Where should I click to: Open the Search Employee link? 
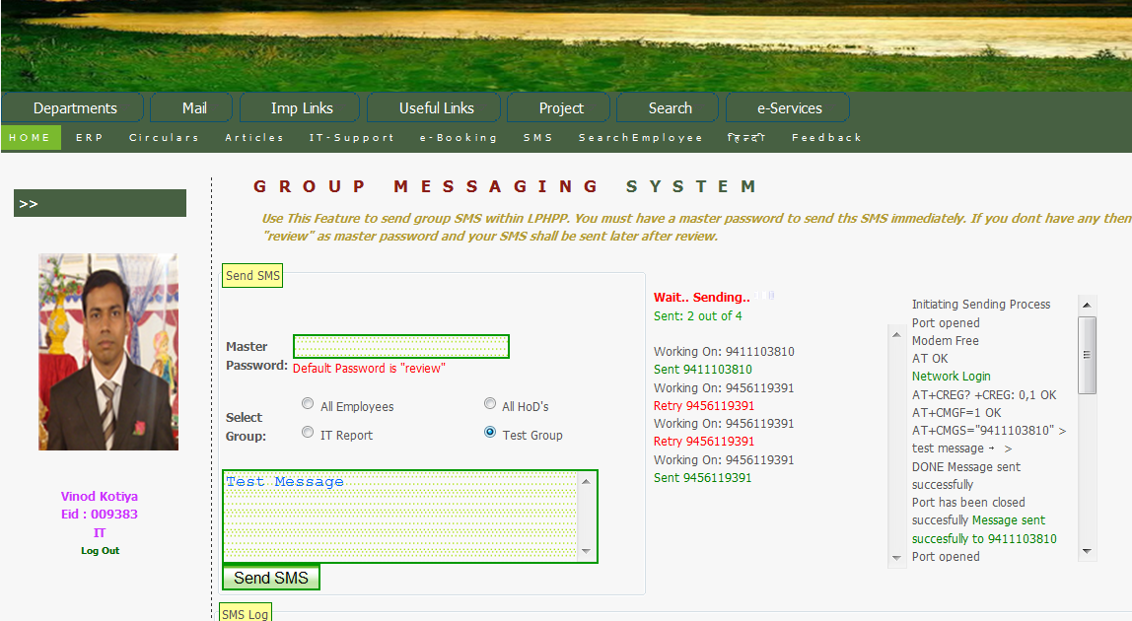(640, 137)
